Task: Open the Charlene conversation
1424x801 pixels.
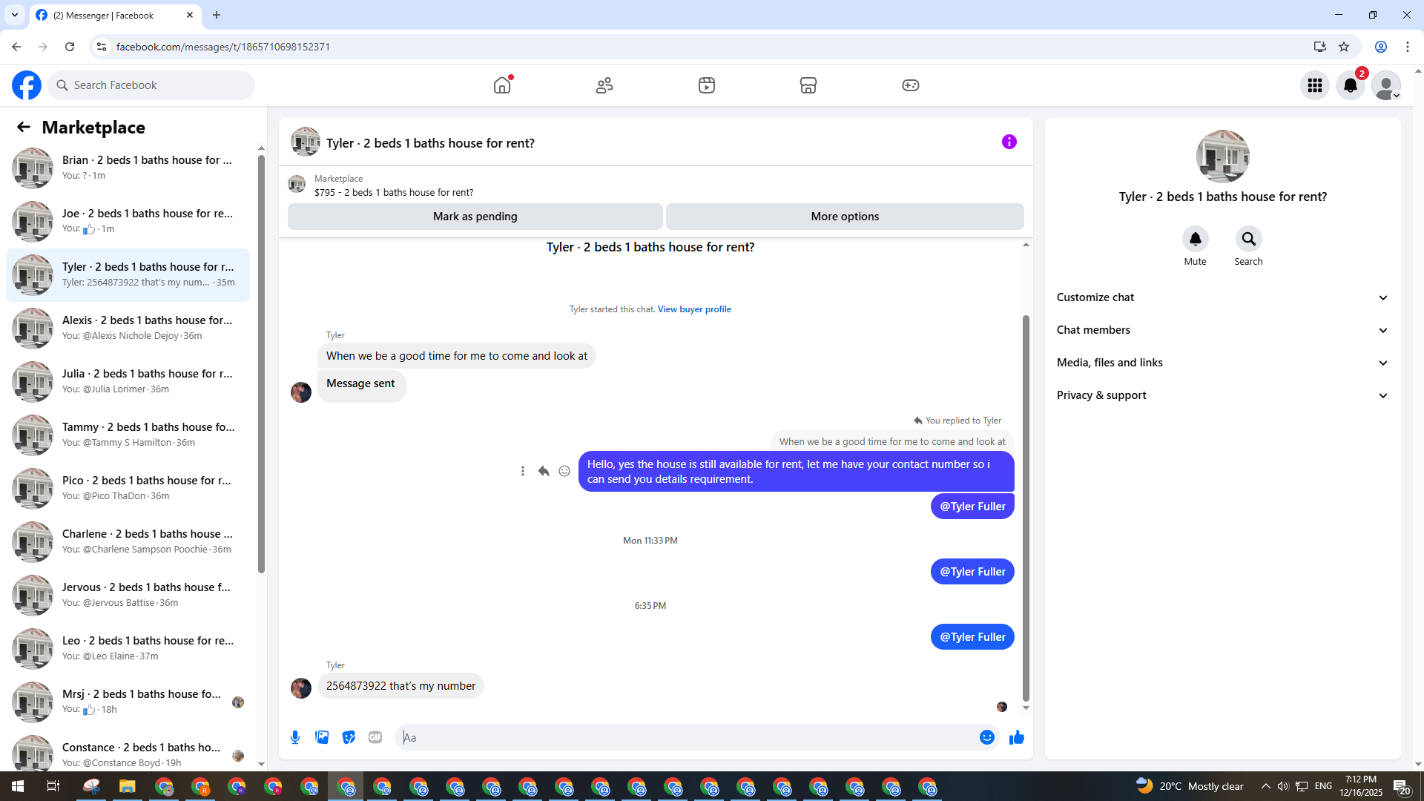Action: (x=128, y=541)
